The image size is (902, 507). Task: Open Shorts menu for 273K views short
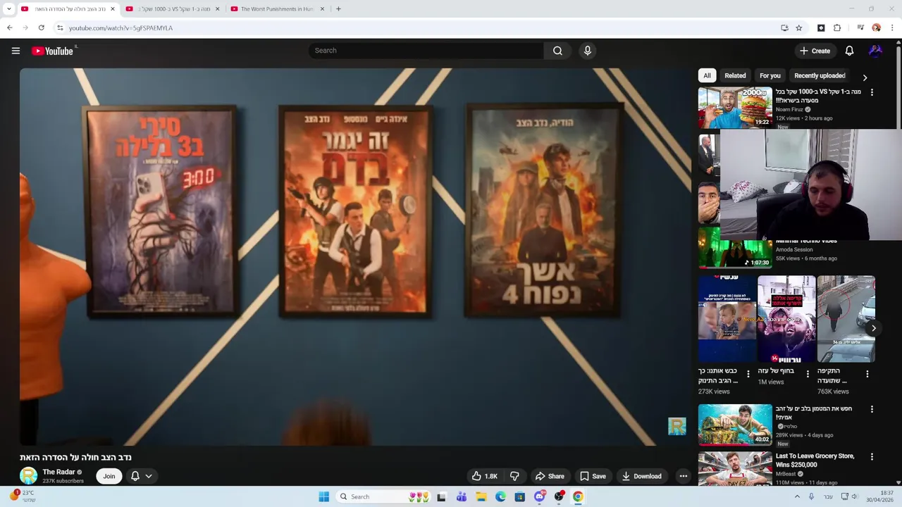pyautogui.click(x=748, y=374)
